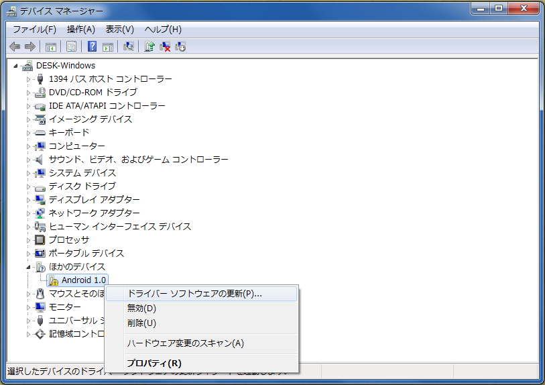Click the show/hide action pane icon

coord(108,46)
